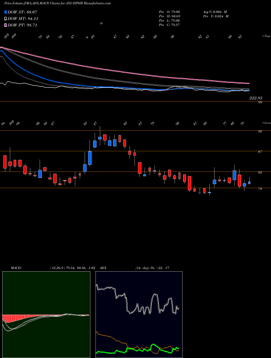Select the 'DOW MT: 84.11' label
This screenshot has width=271, height=358.
coord(23,19)
